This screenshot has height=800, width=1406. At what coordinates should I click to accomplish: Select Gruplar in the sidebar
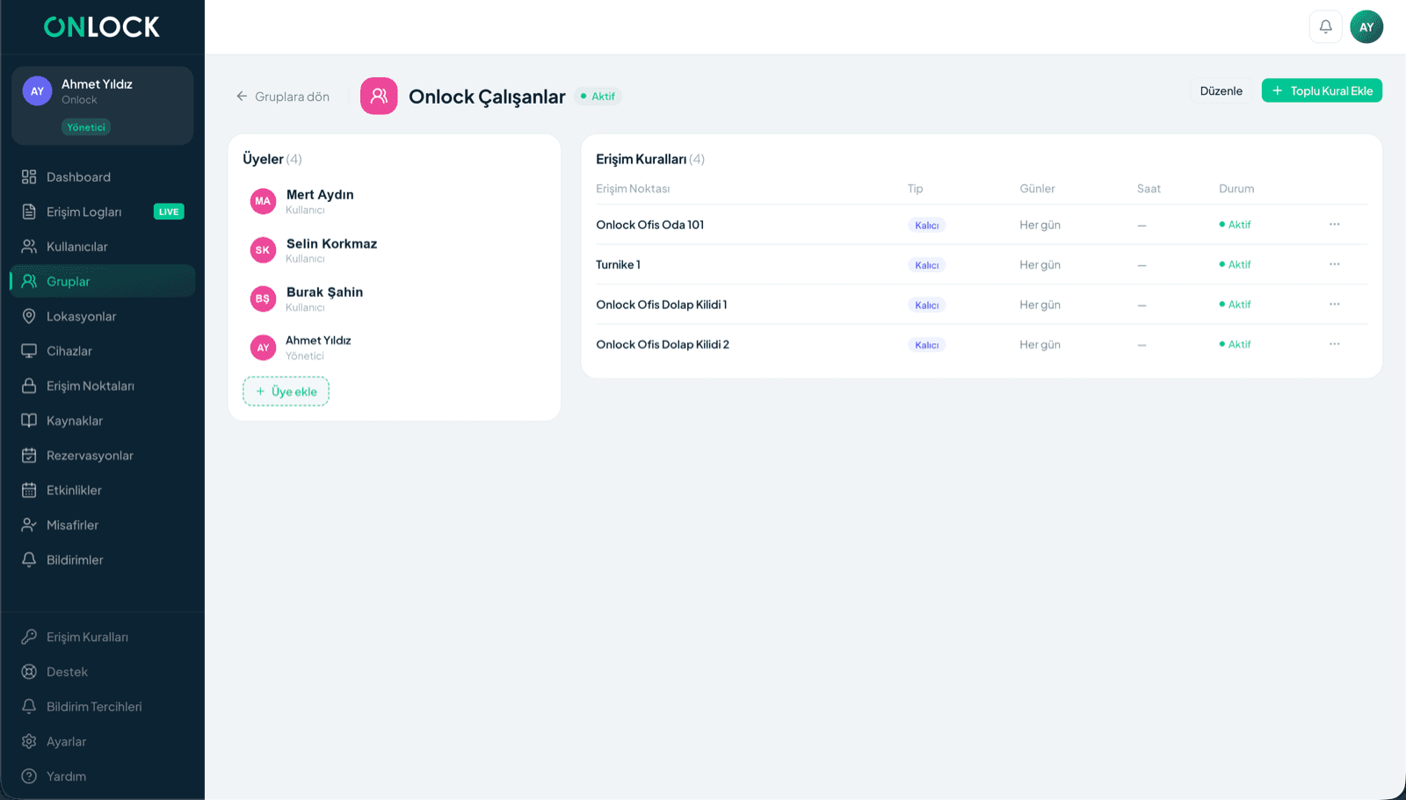tap(102, 281)
